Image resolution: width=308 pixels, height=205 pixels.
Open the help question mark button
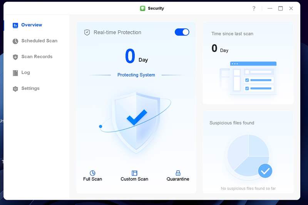(x=254, y=8)
